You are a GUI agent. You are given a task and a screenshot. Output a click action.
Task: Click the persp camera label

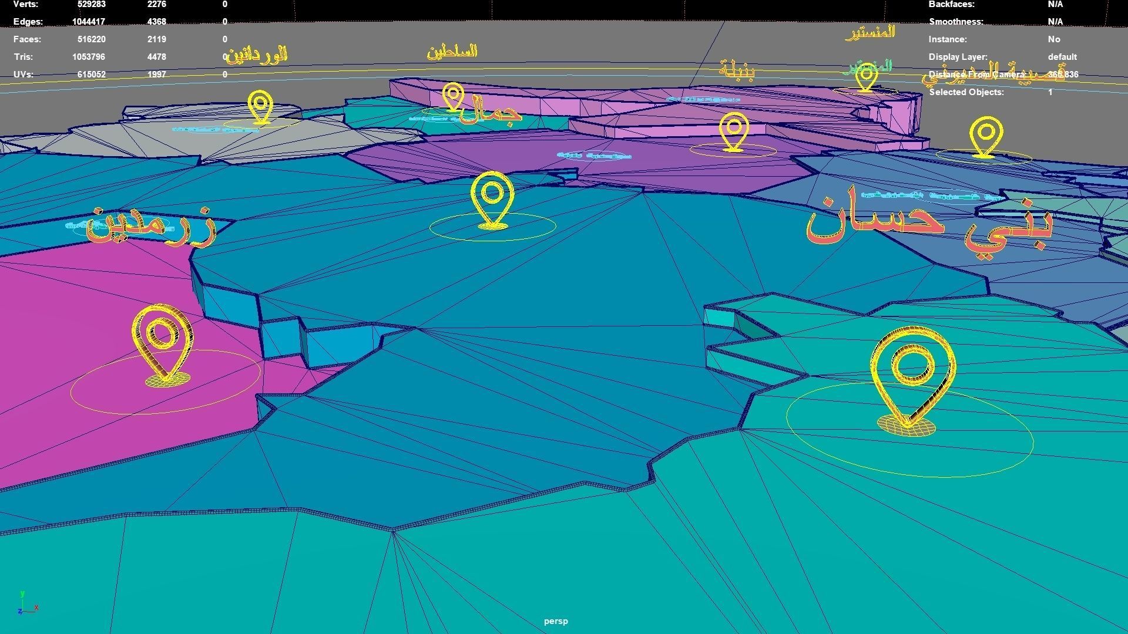(x=556, y=621)
